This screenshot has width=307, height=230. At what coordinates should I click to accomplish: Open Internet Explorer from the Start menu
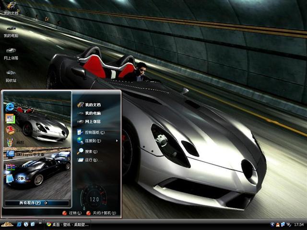point(10,106)
